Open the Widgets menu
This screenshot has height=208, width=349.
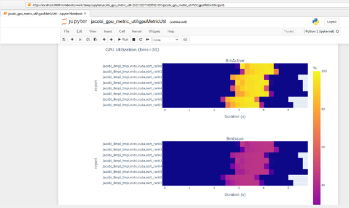[x=154, y=31]
